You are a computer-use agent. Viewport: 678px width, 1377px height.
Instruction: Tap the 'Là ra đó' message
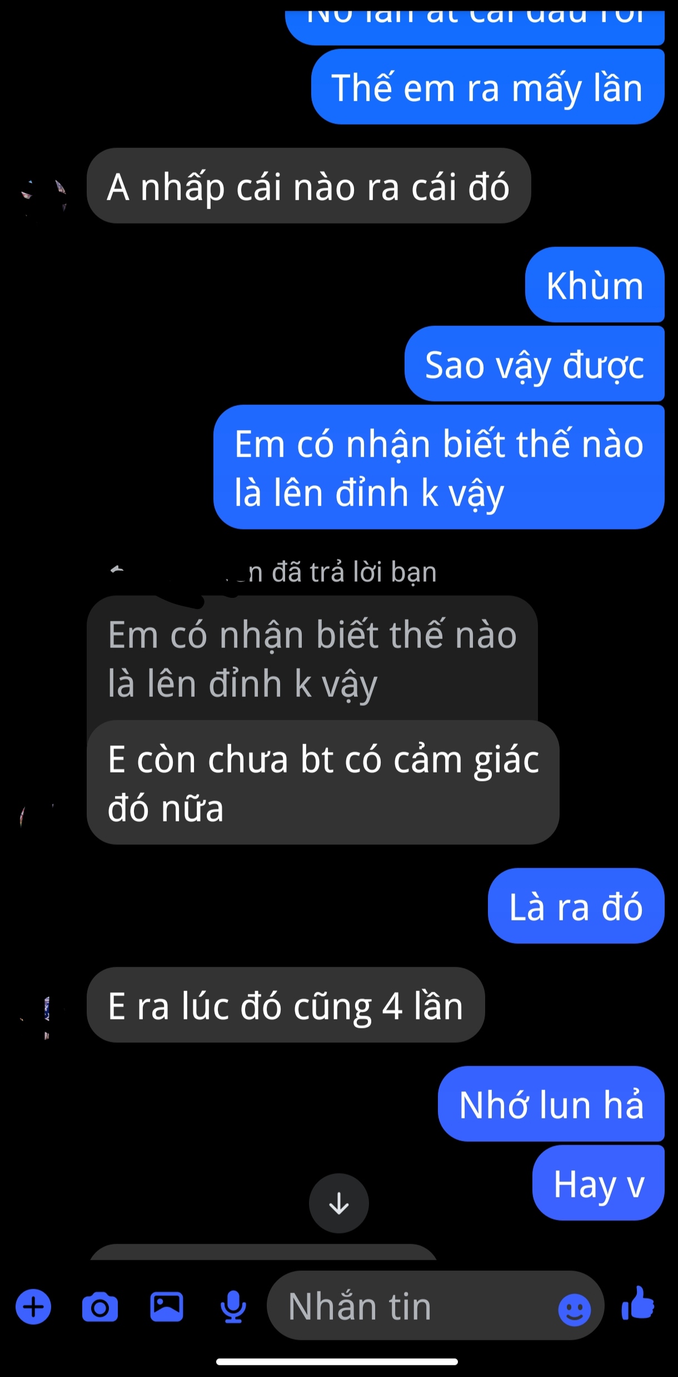(576, 905)
